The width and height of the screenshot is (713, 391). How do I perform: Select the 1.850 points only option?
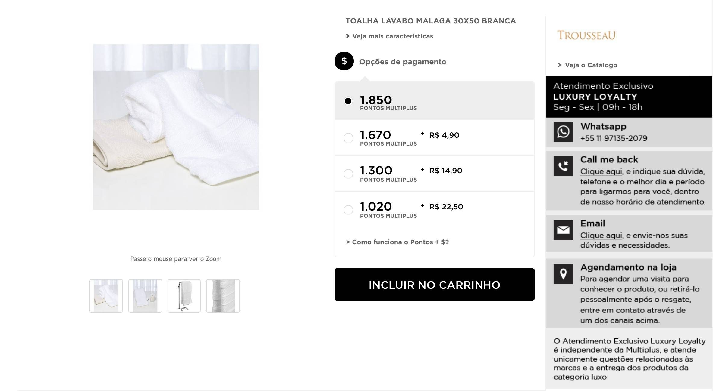348,101
